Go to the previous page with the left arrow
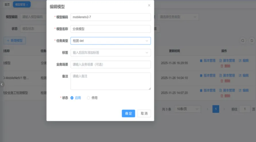 tap(207, 109)
